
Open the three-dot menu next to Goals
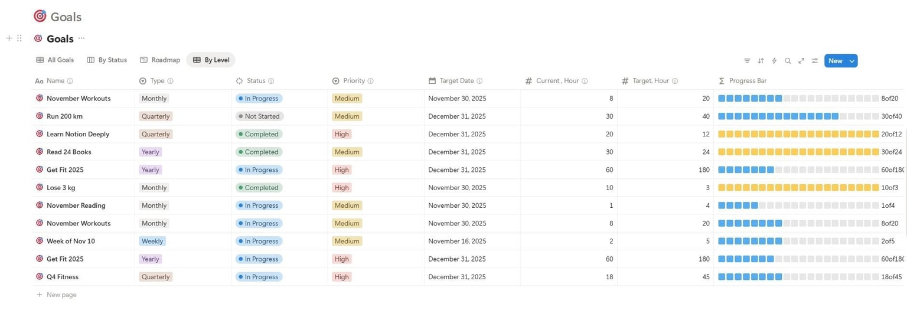pos(81,38)
